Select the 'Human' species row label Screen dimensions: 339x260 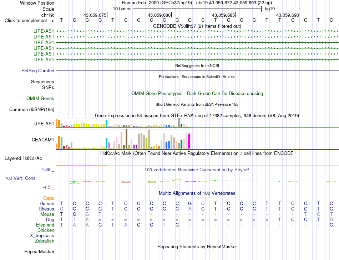coord(47,203)
